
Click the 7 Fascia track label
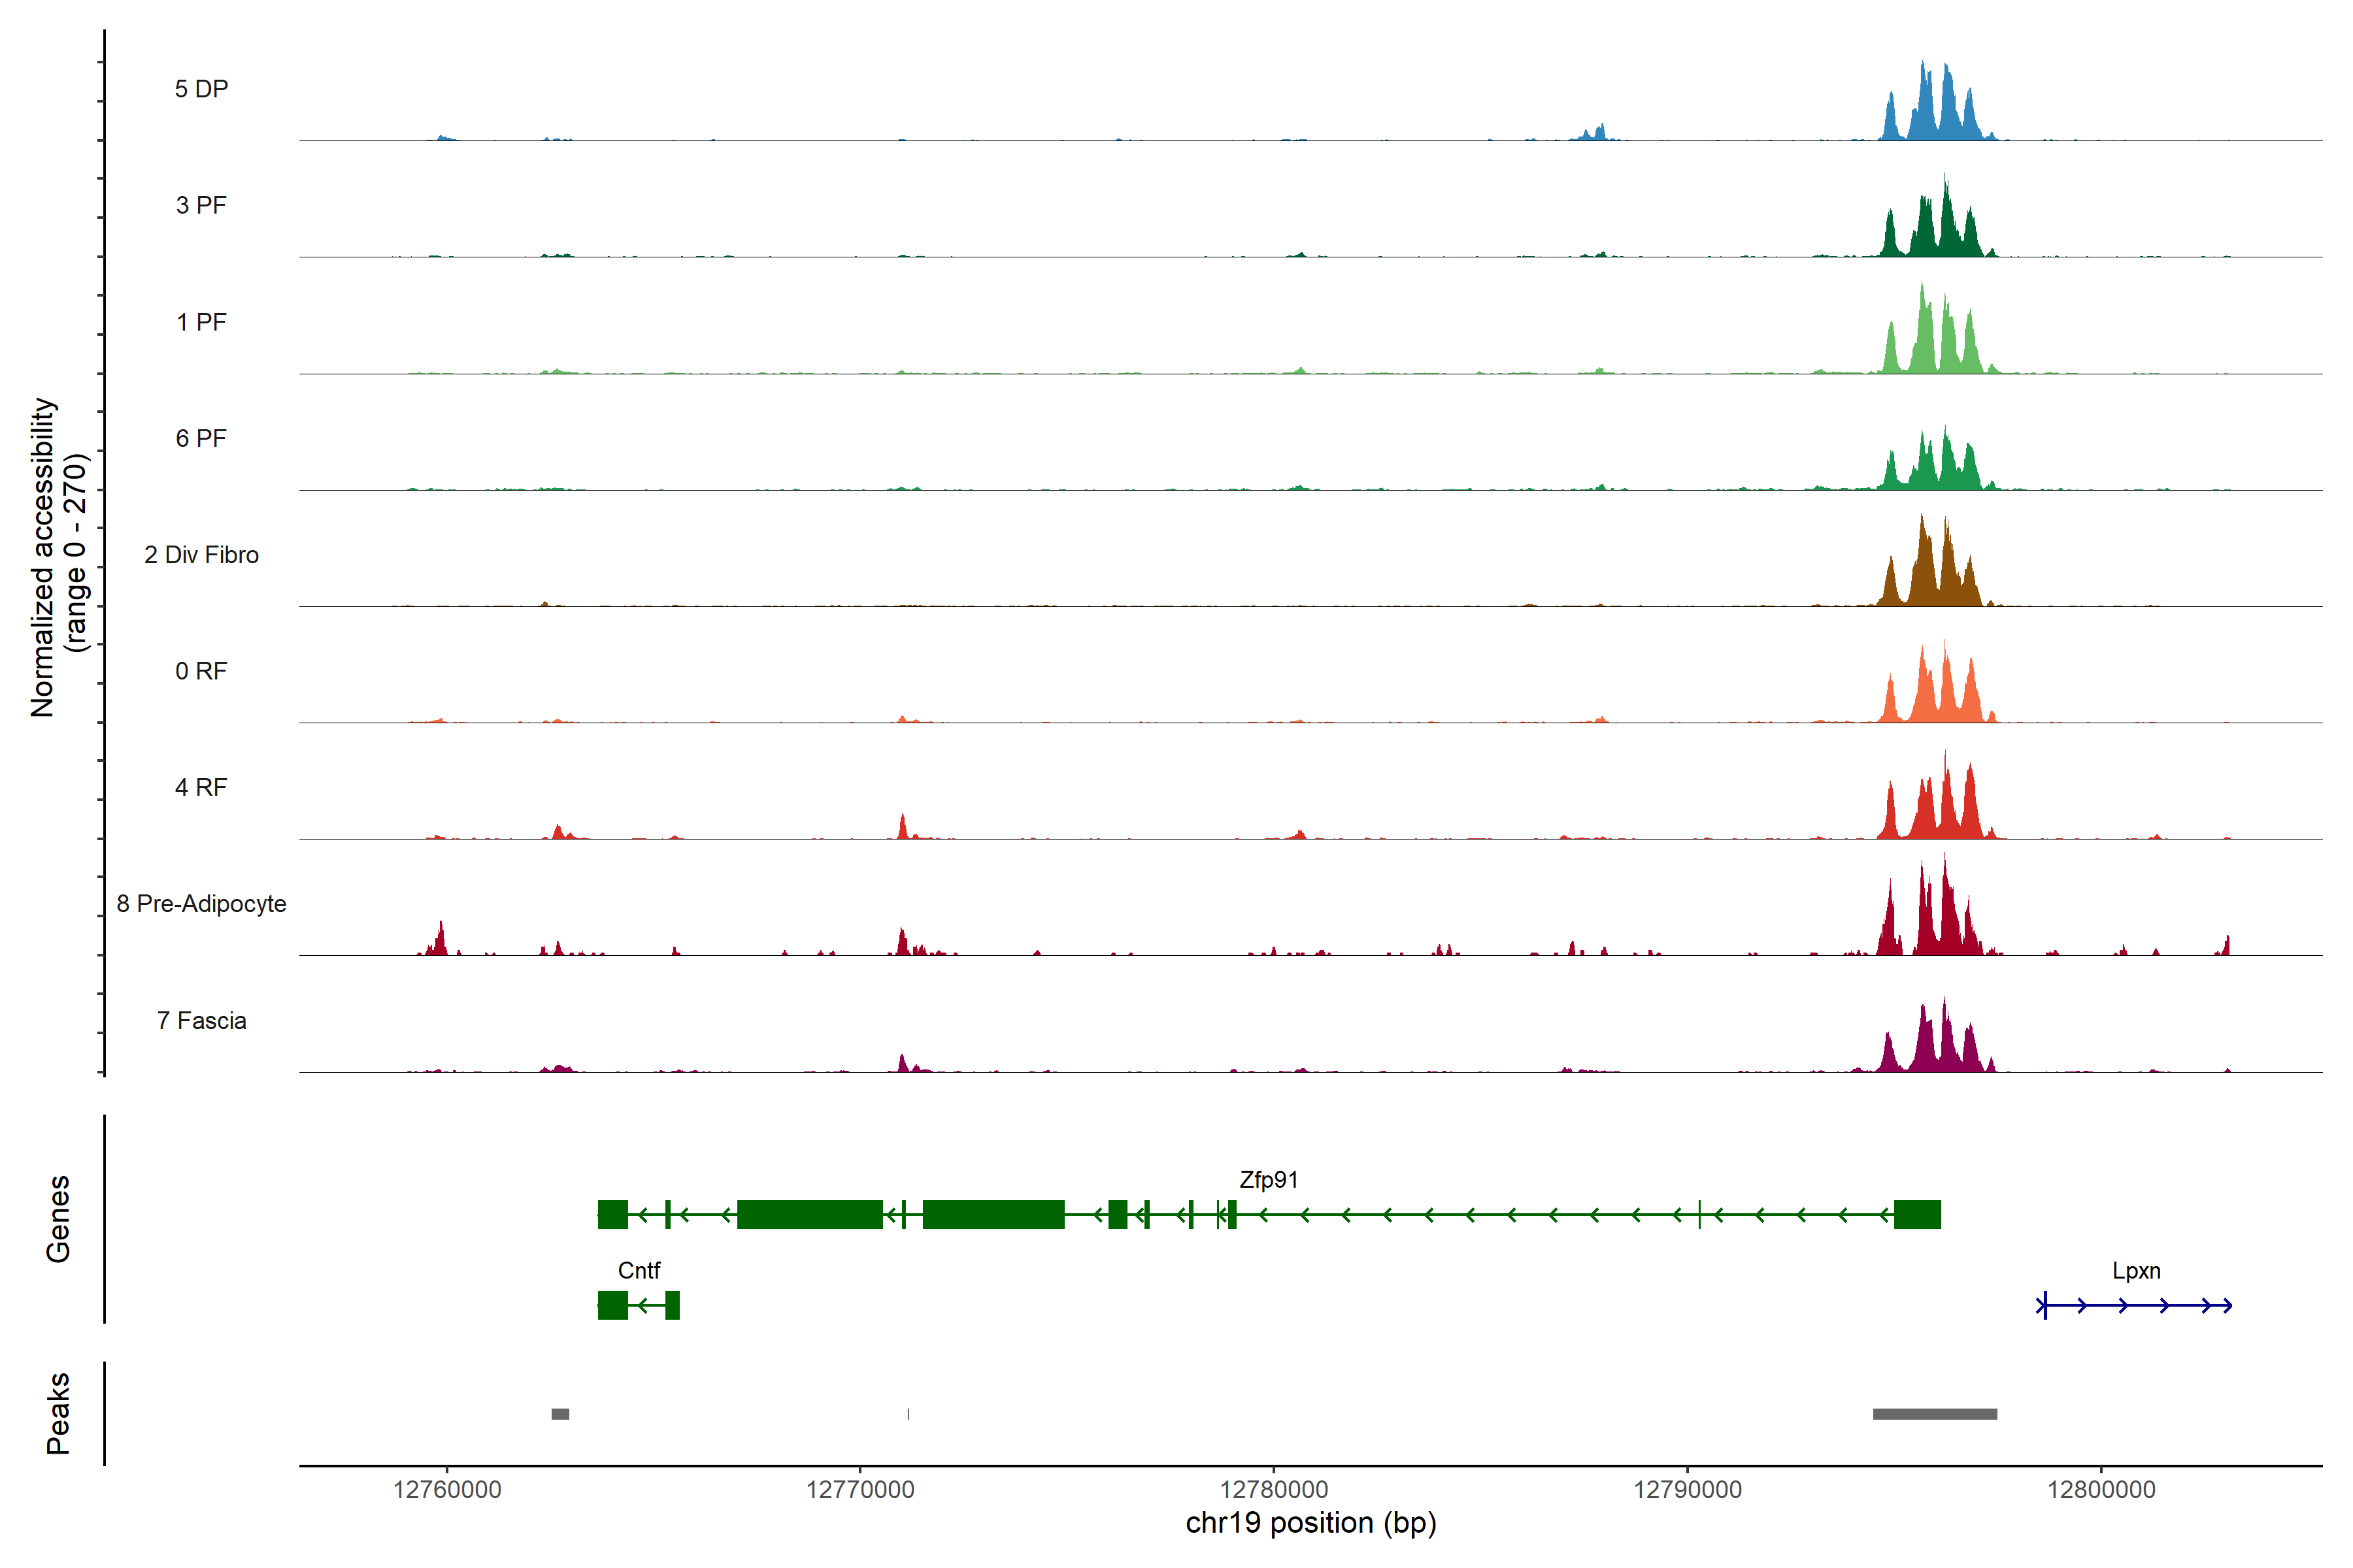coord(201,1020)
